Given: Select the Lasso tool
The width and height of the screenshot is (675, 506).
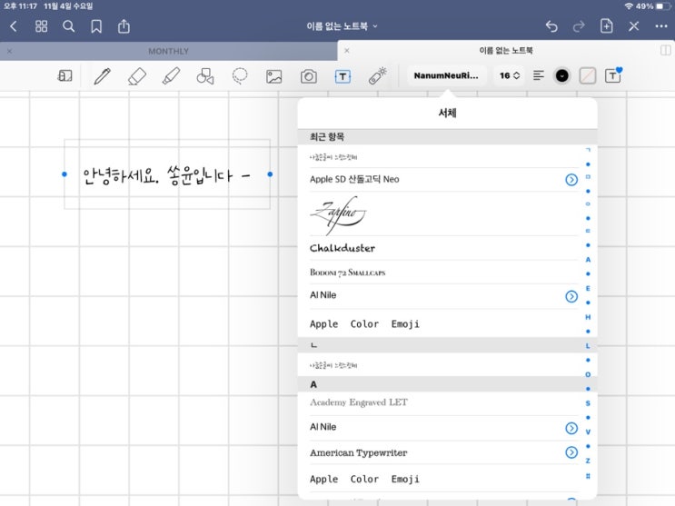Looking at the screenshot, I should pos(240,76).
